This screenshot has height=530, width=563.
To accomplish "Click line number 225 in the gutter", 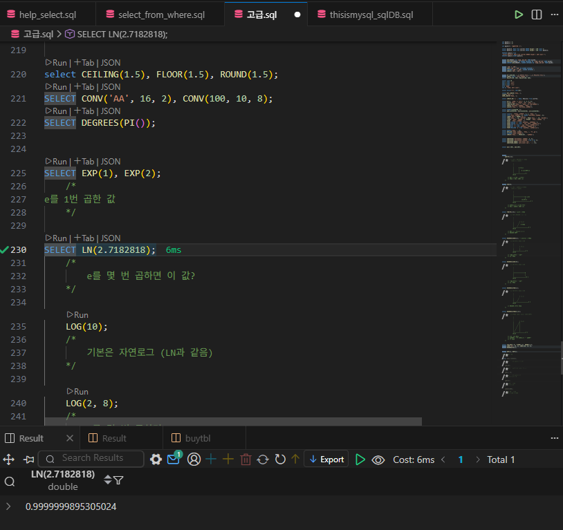I will (x=18, y=173).
